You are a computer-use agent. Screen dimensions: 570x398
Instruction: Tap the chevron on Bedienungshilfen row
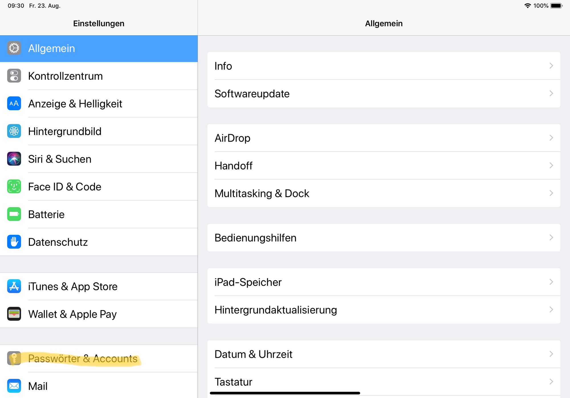pyautogui.click(x=551, y=238)
